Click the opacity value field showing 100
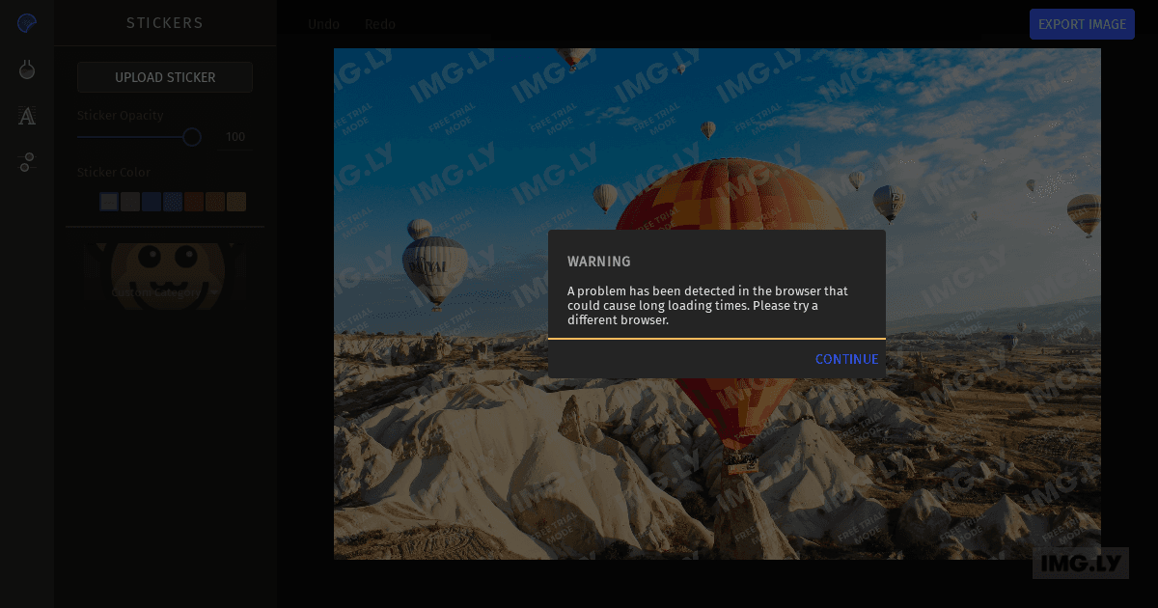Screen dimensions: 1158x608 [235, 137]
